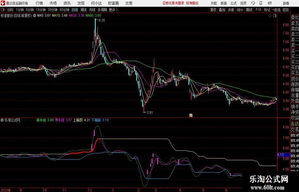Click the diamond icon above the chart

(270, 15)
